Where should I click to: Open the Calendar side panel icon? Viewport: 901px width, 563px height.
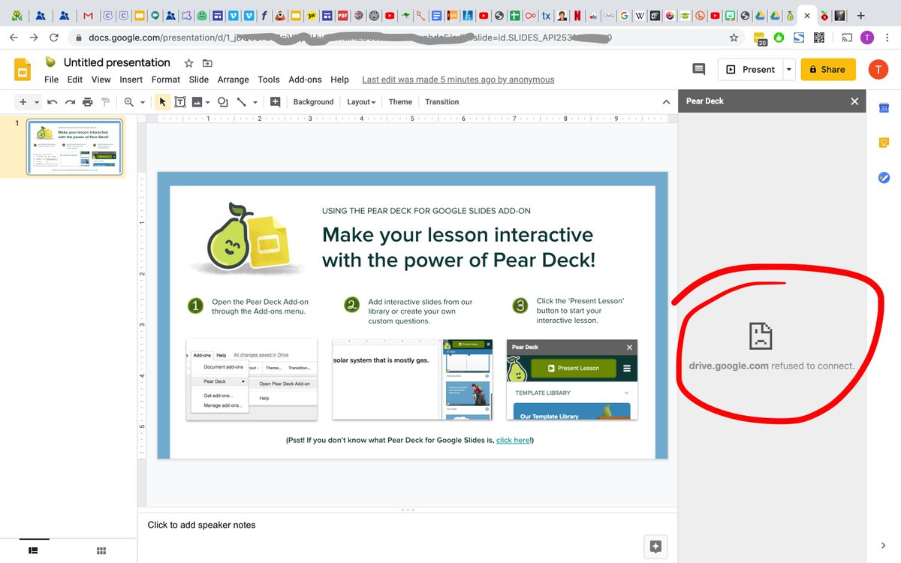pyautogui.click(x=884, y=109)
